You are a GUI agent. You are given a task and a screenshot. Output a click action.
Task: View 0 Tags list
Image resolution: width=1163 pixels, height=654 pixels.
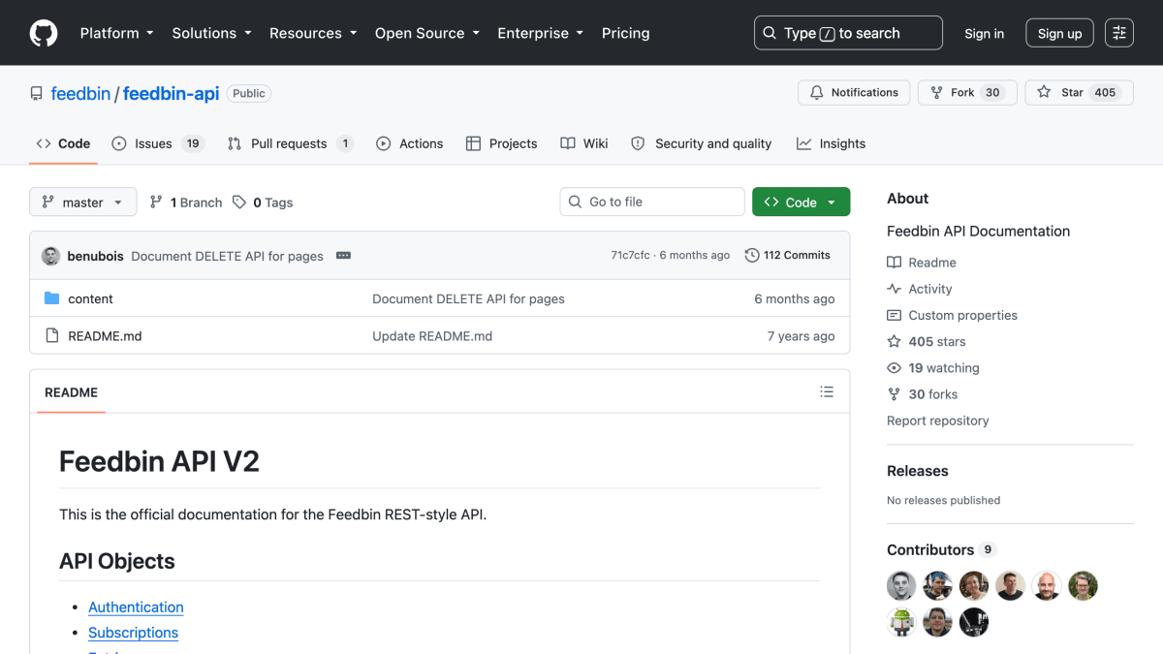tap(263, 202)
